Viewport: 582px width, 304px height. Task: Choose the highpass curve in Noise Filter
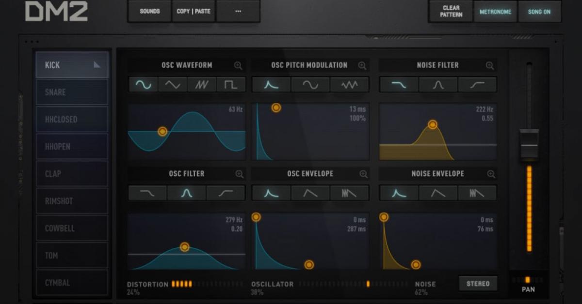[x=477, y=84]
